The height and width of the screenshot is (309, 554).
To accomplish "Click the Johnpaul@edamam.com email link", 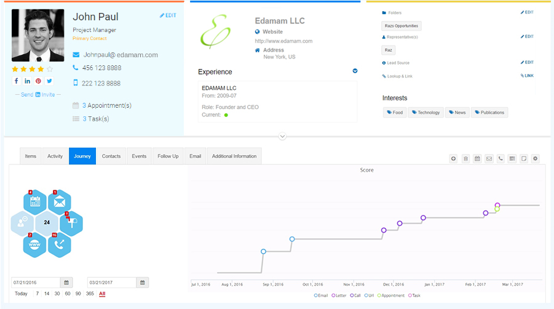I will pos(121,55).
